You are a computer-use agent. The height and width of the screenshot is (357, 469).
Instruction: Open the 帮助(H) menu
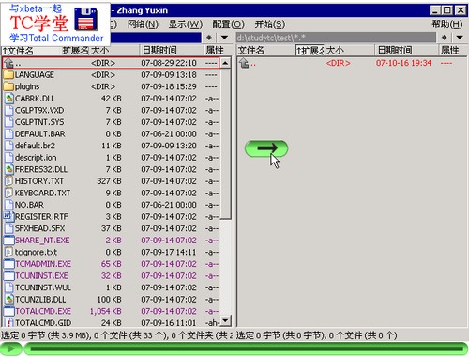(447, 24)
